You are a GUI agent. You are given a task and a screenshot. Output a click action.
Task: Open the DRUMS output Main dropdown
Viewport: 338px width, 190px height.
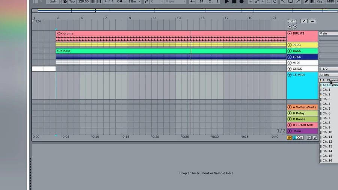(x=328, y=33)
